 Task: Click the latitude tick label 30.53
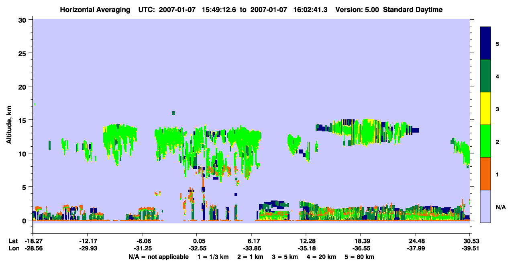click(470, 241)
